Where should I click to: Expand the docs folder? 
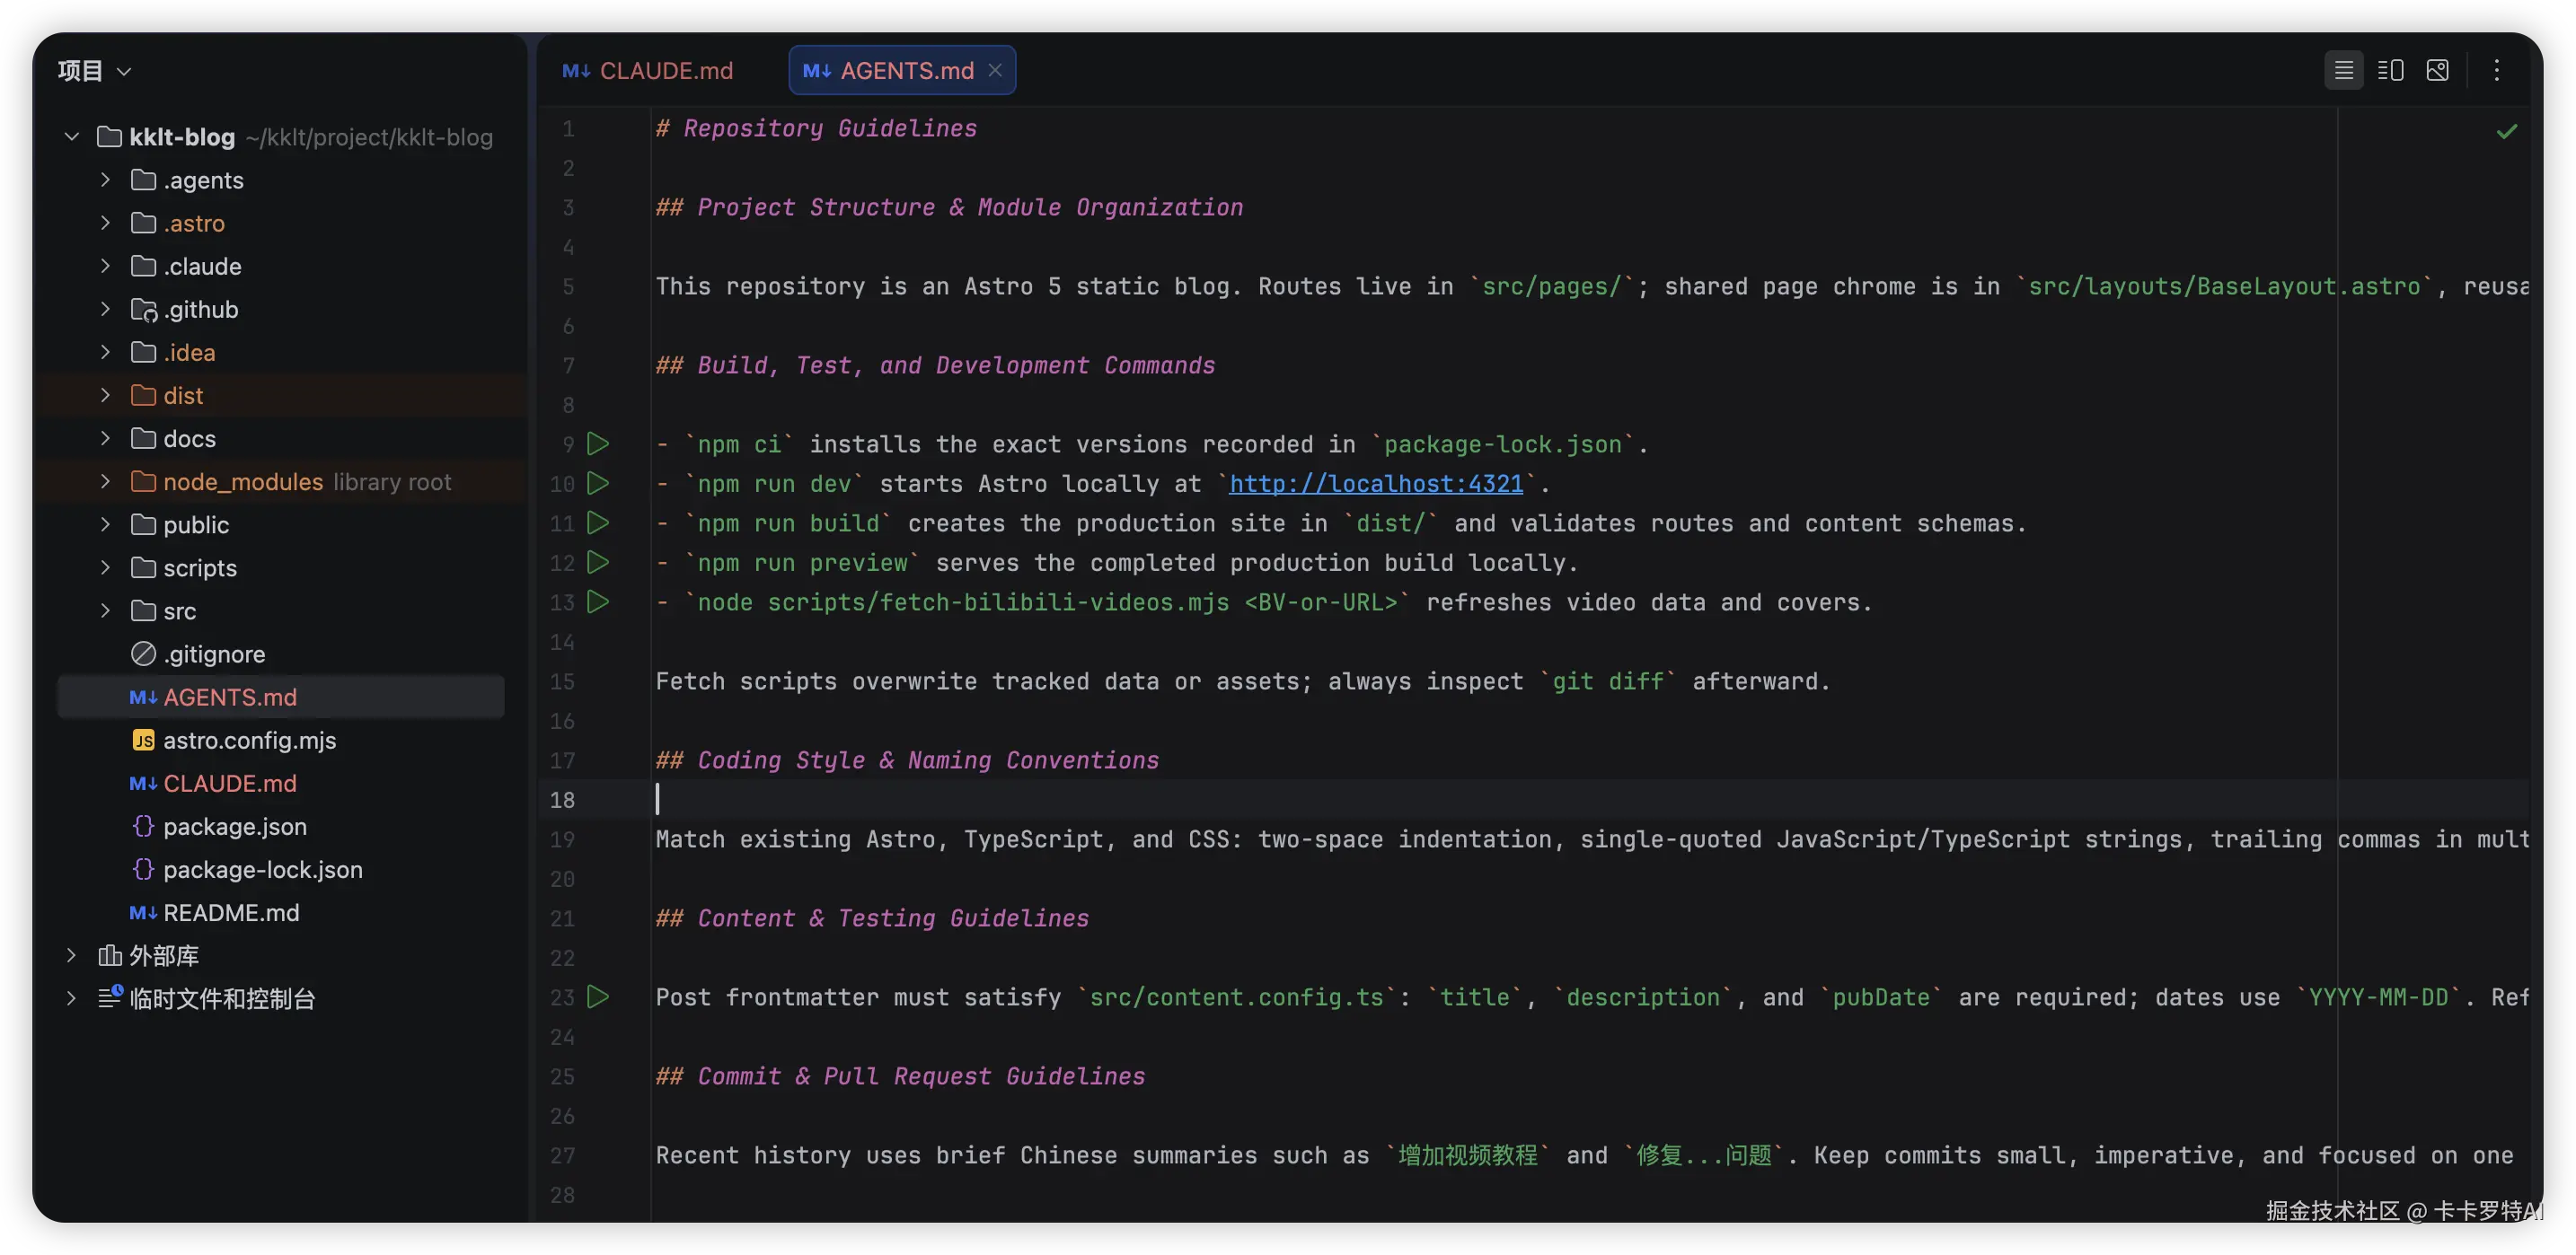(x=105, y=438)
